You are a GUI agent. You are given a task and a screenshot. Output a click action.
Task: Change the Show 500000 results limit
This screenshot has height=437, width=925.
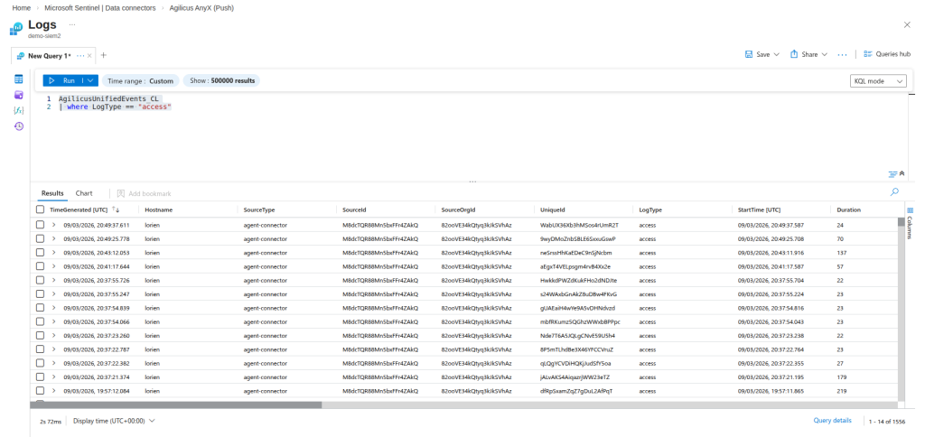222,80
